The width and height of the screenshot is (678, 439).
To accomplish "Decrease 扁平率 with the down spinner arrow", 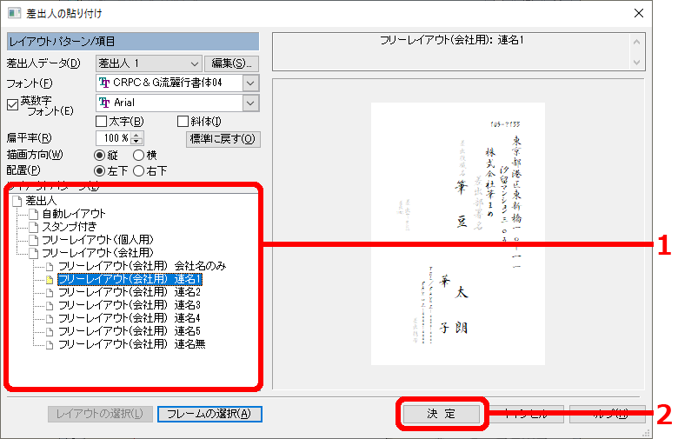I will click(x=136, y=142).
